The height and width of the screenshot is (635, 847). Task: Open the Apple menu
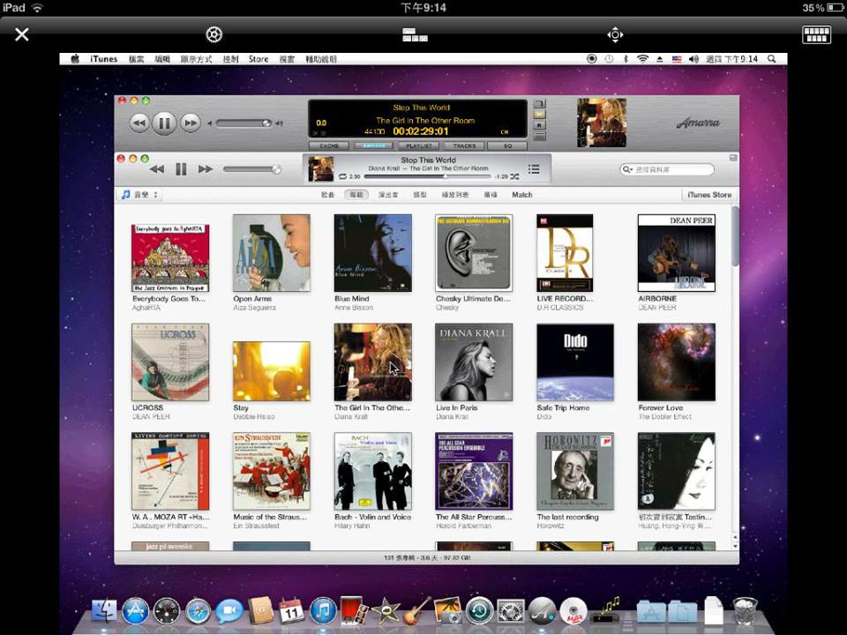(75, 59)
